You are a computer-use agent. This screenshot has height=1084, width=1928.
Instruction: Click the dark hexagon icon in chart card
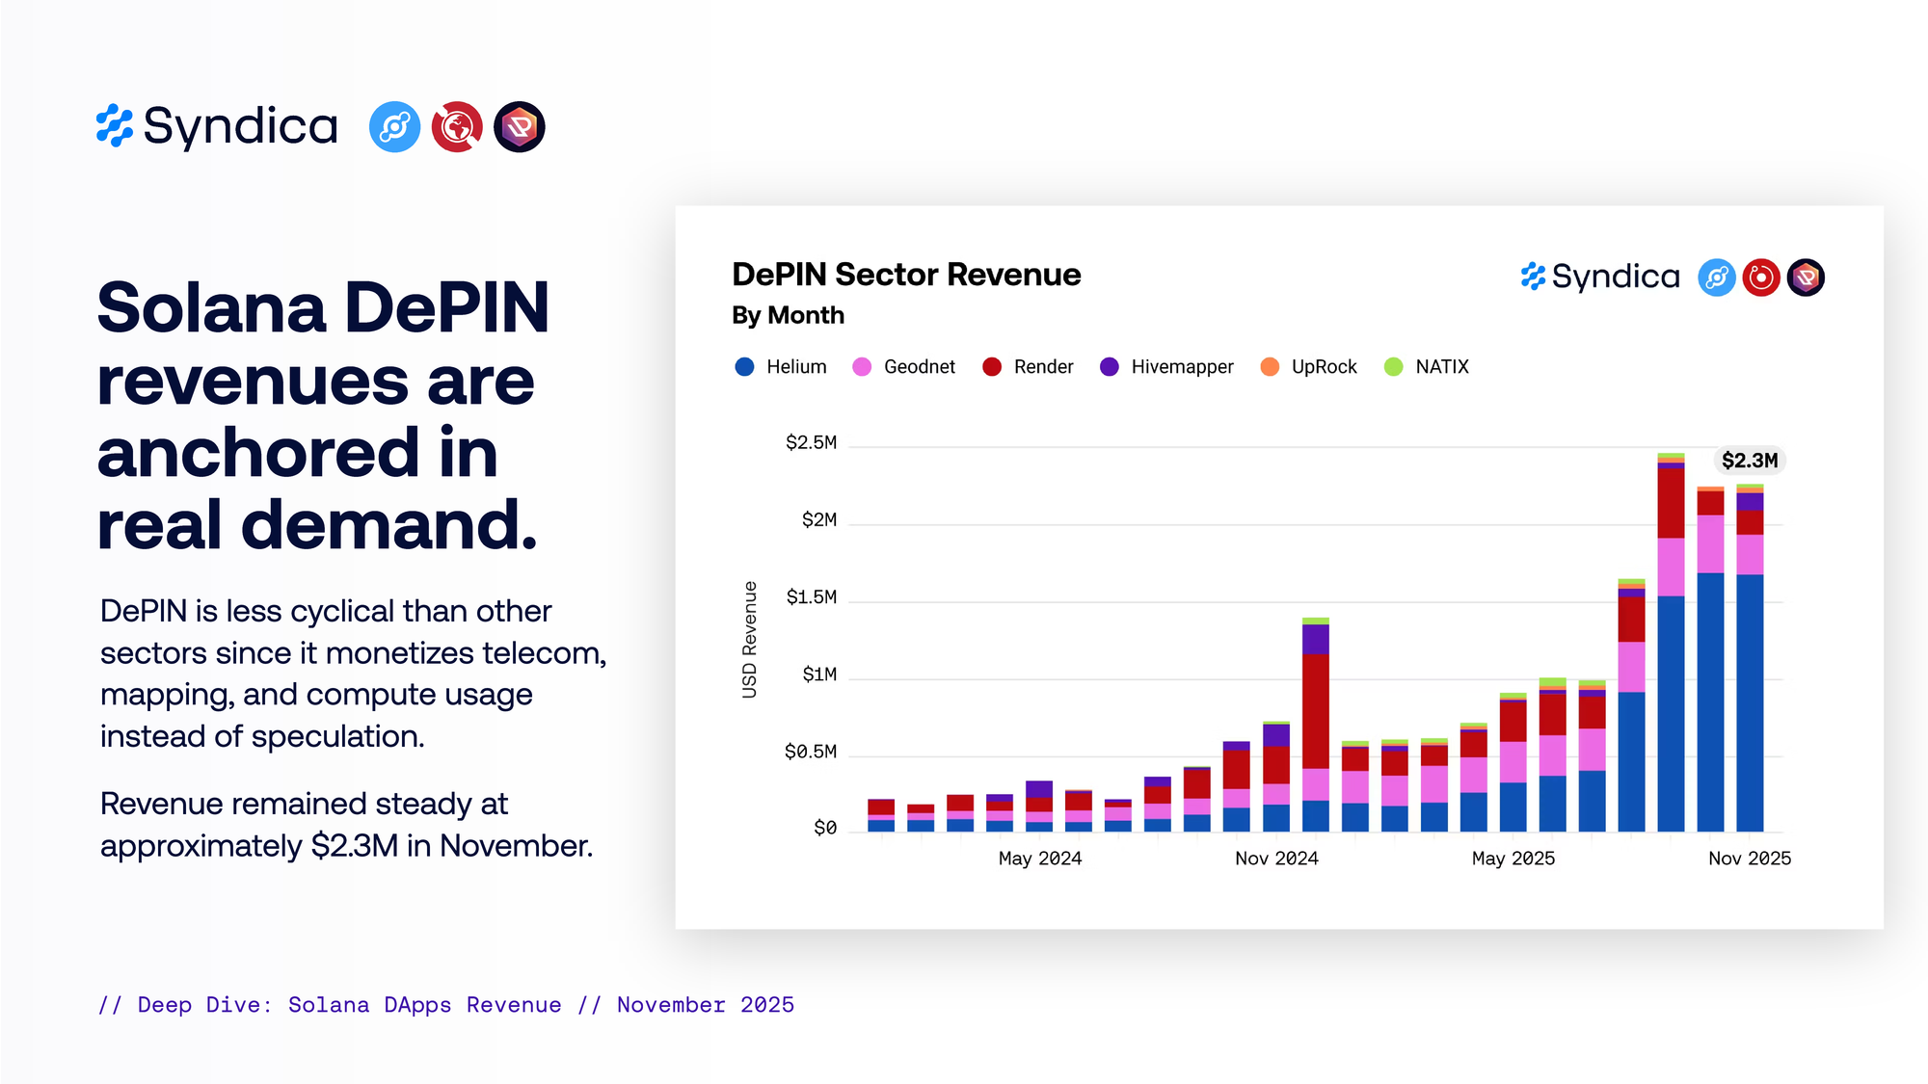(1806, 278)
